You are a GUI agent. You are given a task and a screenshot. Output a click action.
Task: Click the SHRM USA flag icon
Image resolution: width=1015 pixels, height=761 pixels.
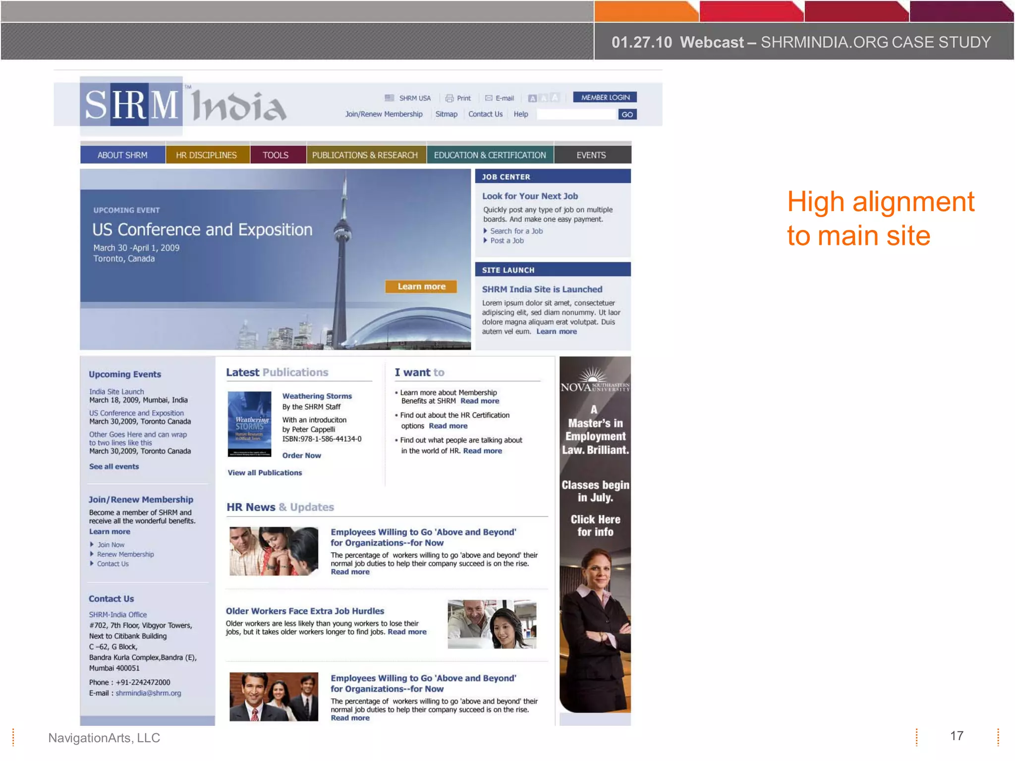pyautogui.click(x=390, y=98)
